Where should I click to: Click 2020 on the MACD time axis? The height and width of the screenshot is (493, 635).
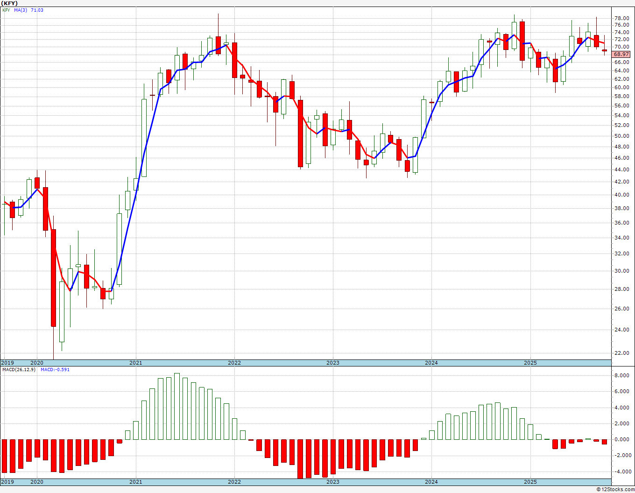click(36, 482)
